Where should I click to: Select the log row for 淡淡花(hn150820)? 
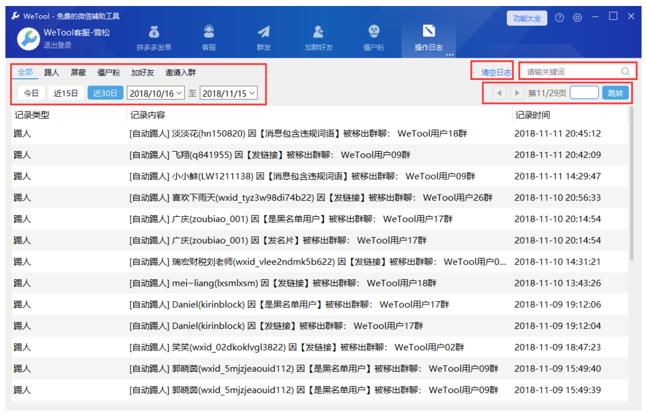320,133
